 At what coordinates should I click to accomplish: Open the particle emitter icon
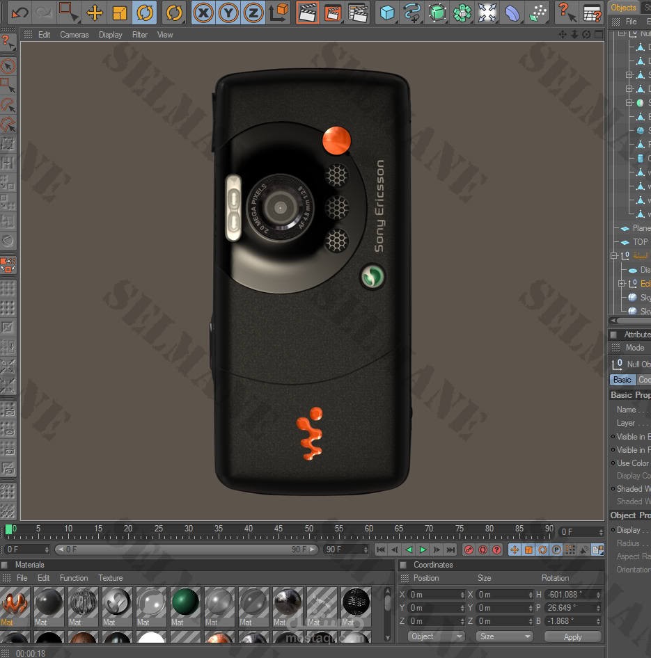[x=538, y=13]
